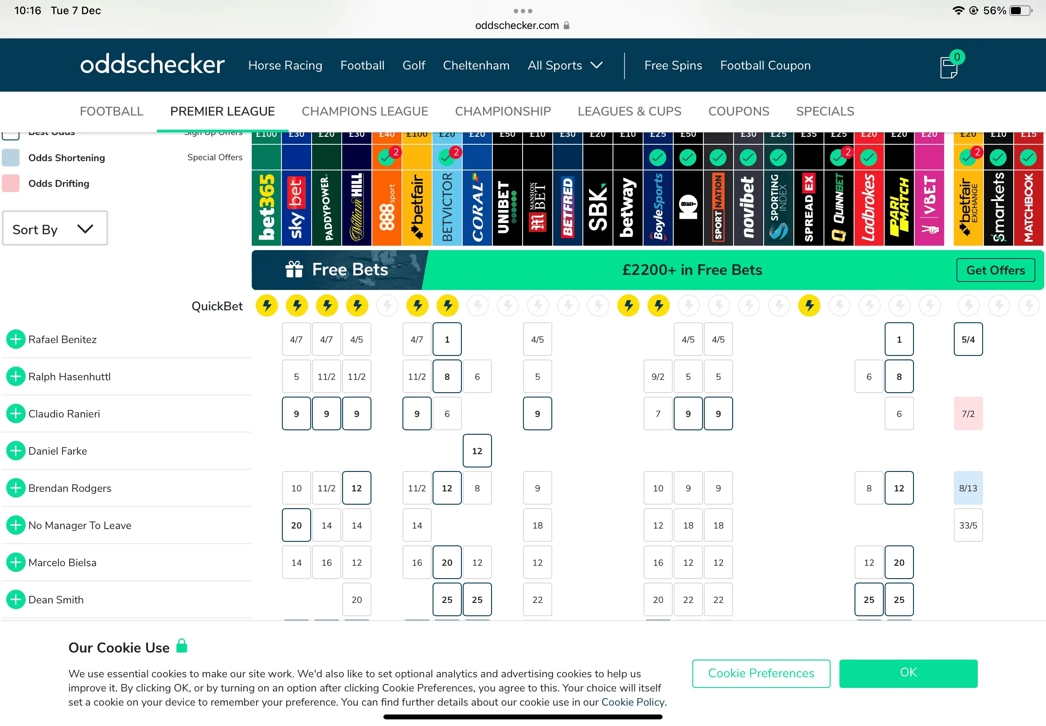
Task: Select the pink 7/2 drifting odds cell
Action: point(968,413)
